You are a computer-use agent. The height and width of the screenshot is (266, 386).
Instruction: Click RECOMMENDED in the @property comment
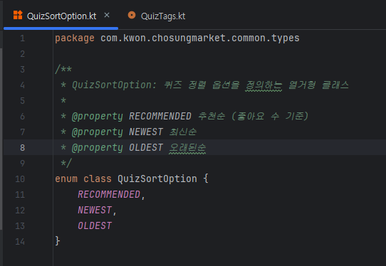(160, 116)
